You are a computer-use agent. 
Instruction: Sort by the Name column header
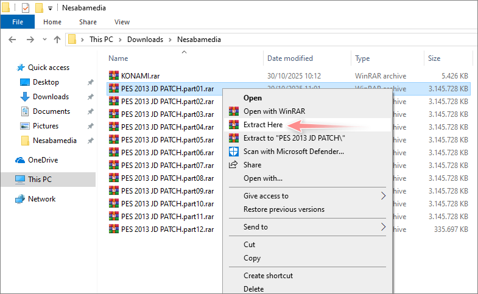coord(118,58)
